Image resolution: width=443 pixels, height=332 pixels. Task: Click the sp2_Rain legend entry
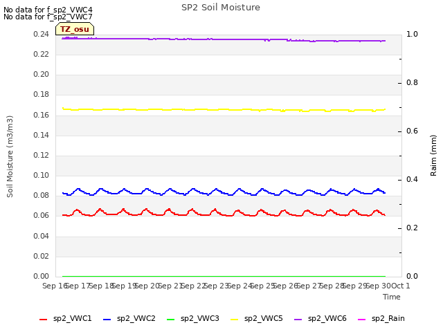point(381,319)
